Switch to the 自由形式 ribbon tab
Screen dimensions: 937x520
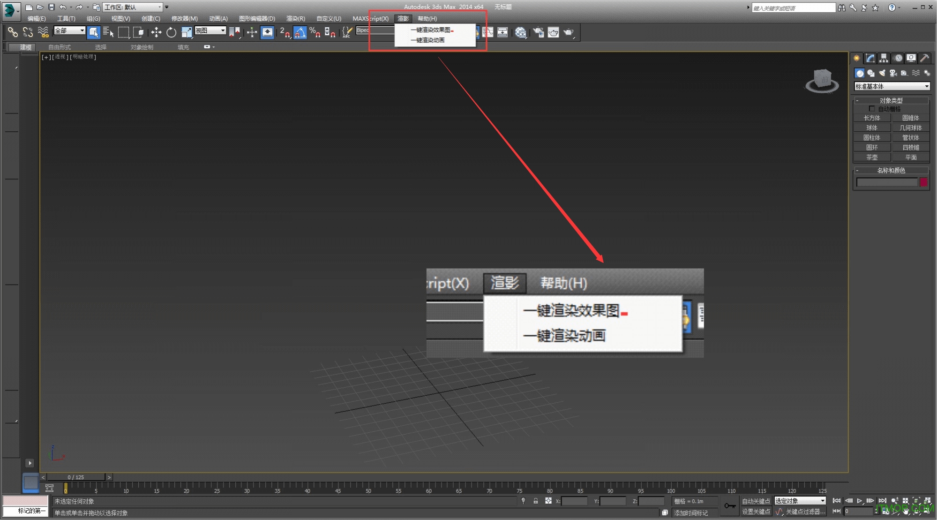pyautogui.click(x=60, y=47)
